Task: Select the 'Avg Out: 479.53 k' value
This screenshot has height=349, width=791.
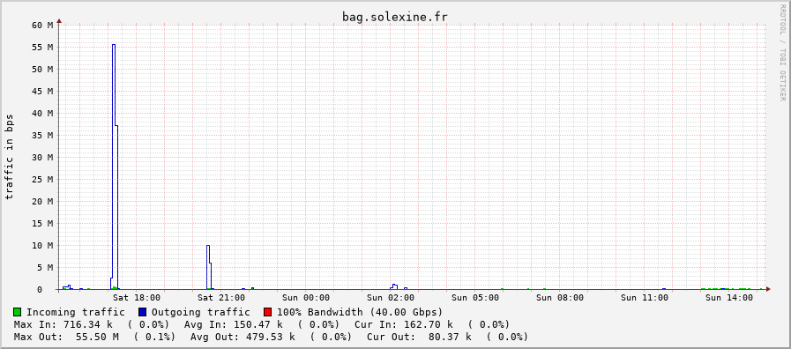Action: [243, 337]
